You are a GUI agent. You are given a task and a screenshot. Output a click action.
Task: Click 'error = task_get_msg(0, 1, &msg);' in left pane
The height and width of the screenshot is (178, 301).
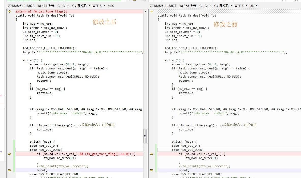click(x=59, y=64)
